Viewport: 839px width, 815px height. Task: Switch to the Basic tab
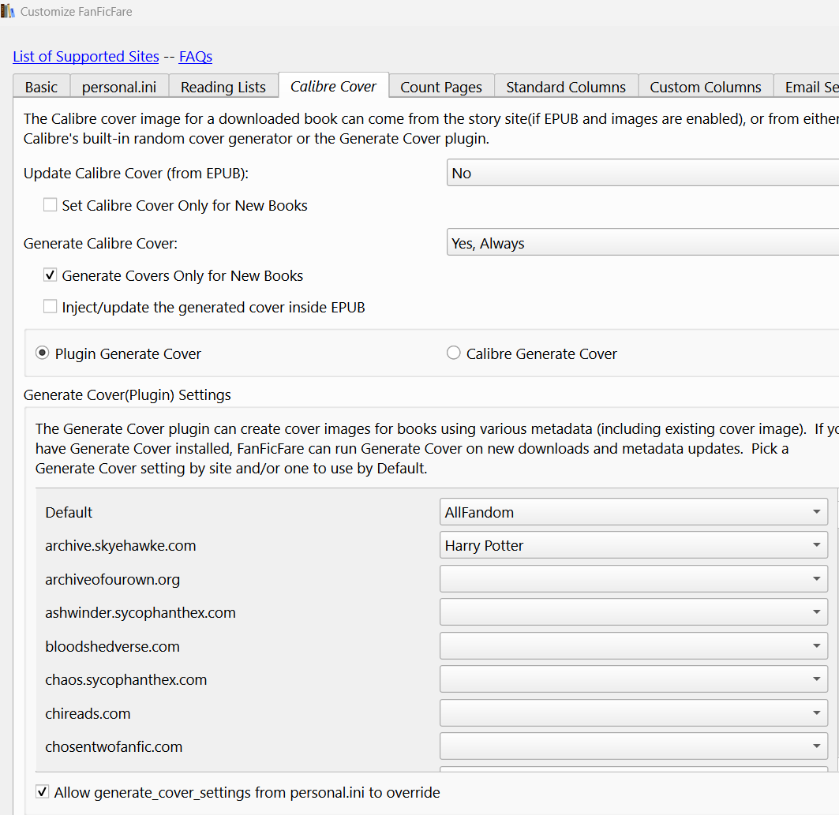(x=41, y=88)
